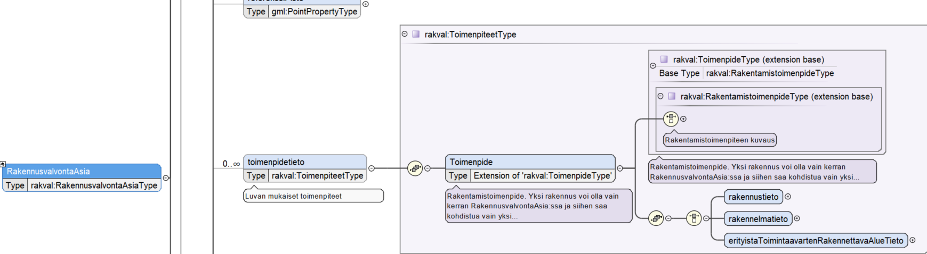Select the sequence compositor below the extension base
This screenshot has width=927, height=254.
656,218
